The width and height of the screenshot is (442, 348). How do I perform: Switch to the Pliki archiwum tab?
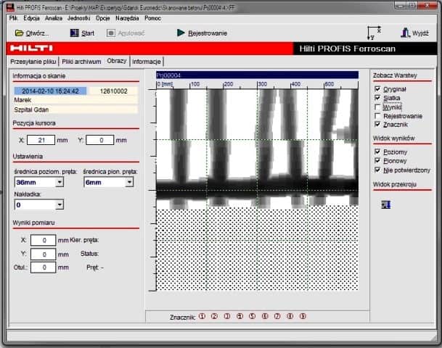click(x=81, y=62)
